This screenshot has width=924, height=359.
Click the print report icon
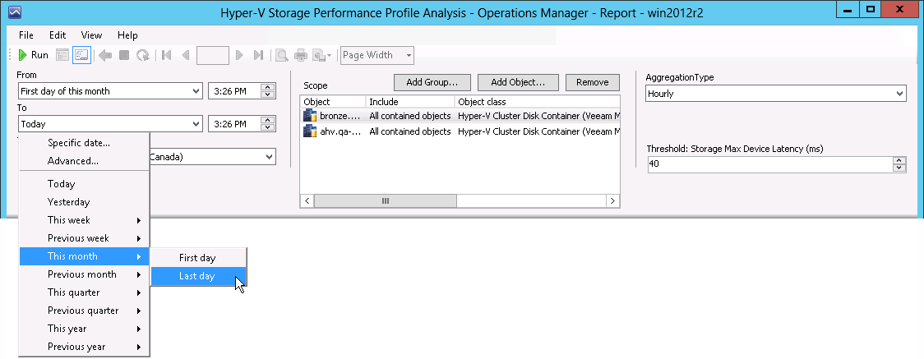click(x=301, y=55)
